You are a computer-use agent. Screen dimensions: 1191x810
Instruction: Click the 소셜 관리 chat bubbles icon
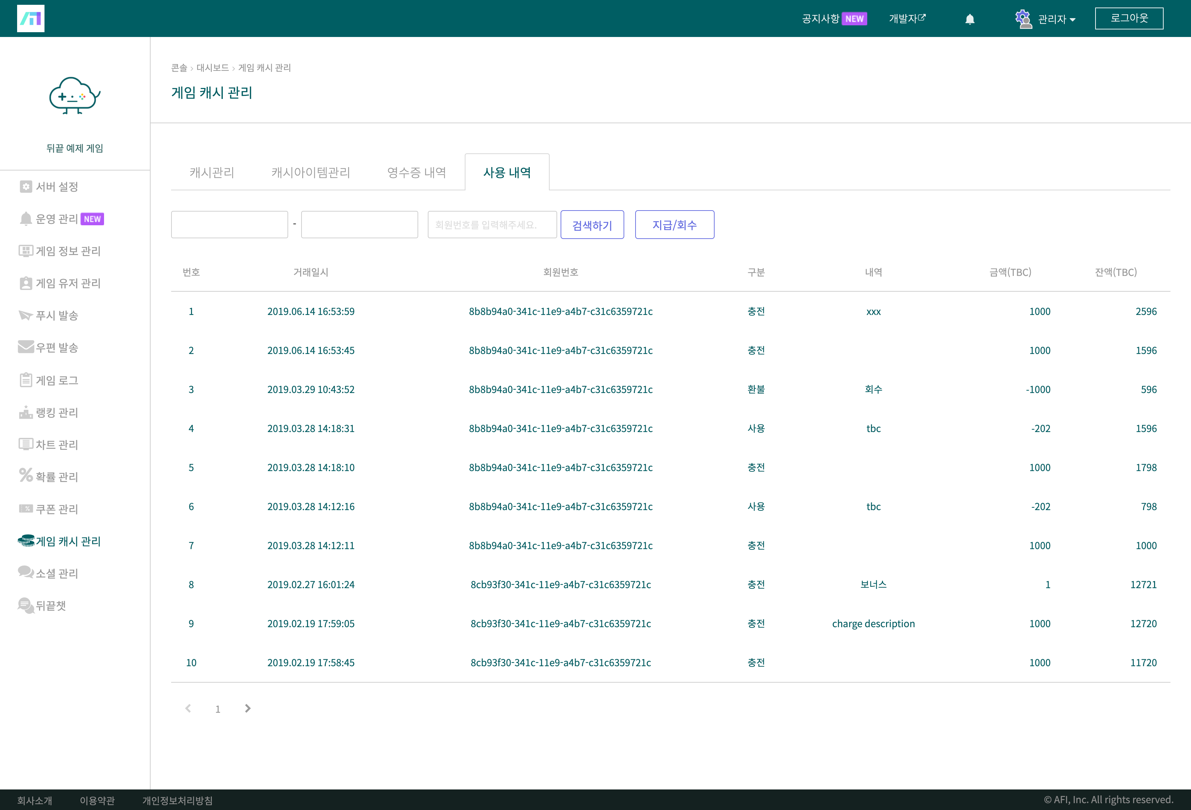(x=26, y=572)
